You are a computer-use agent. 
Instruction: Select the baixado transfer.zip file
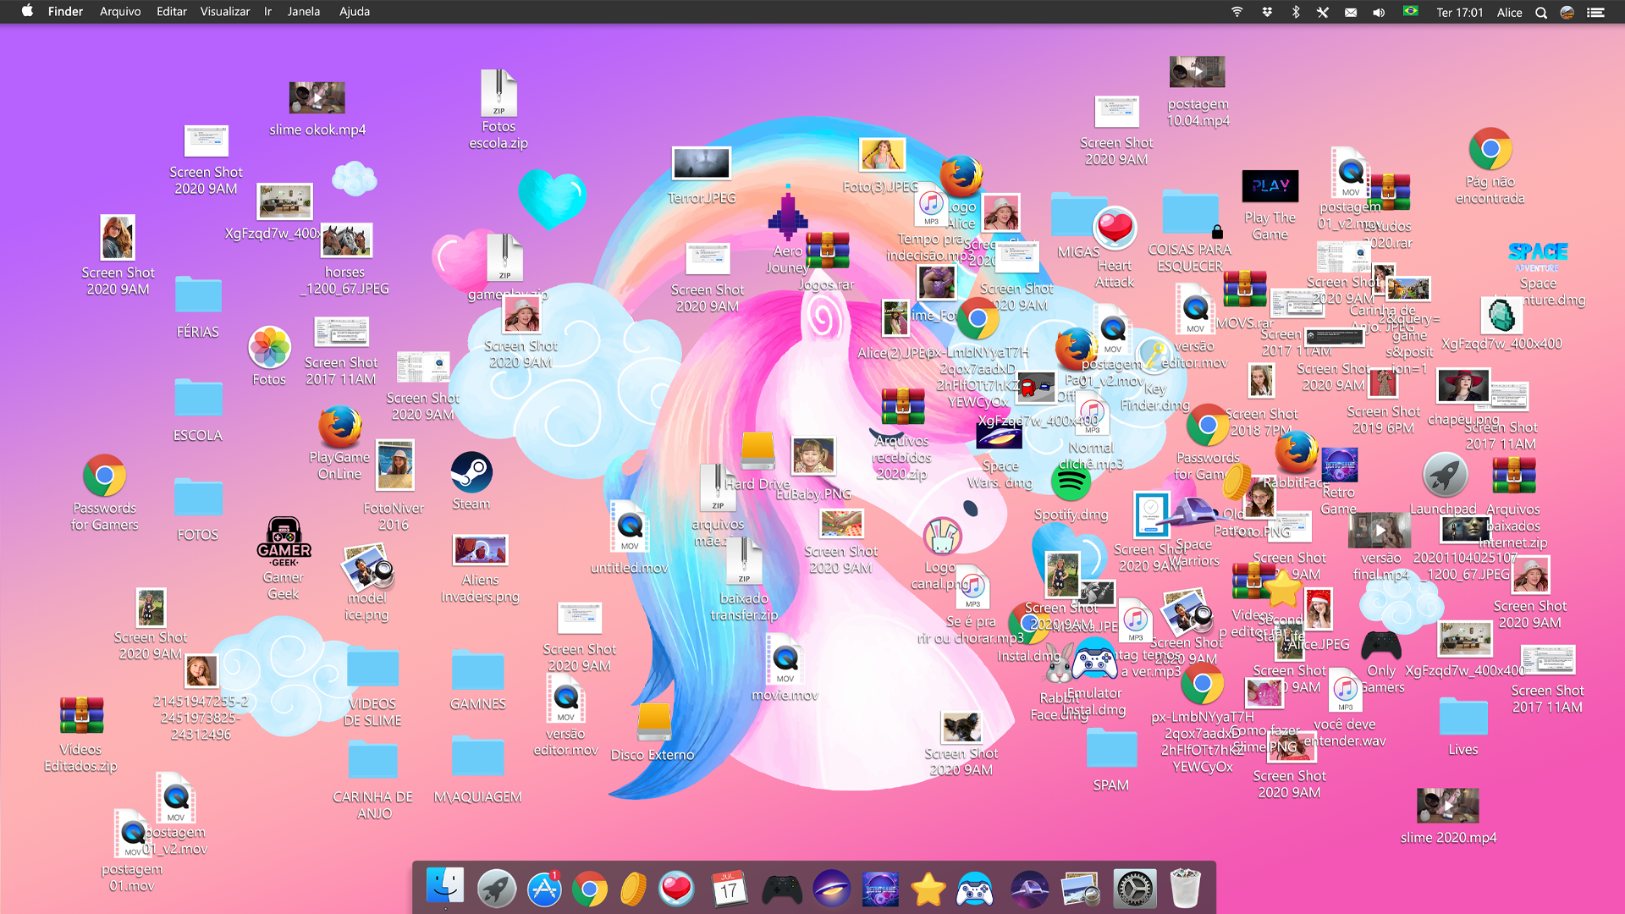744,562
